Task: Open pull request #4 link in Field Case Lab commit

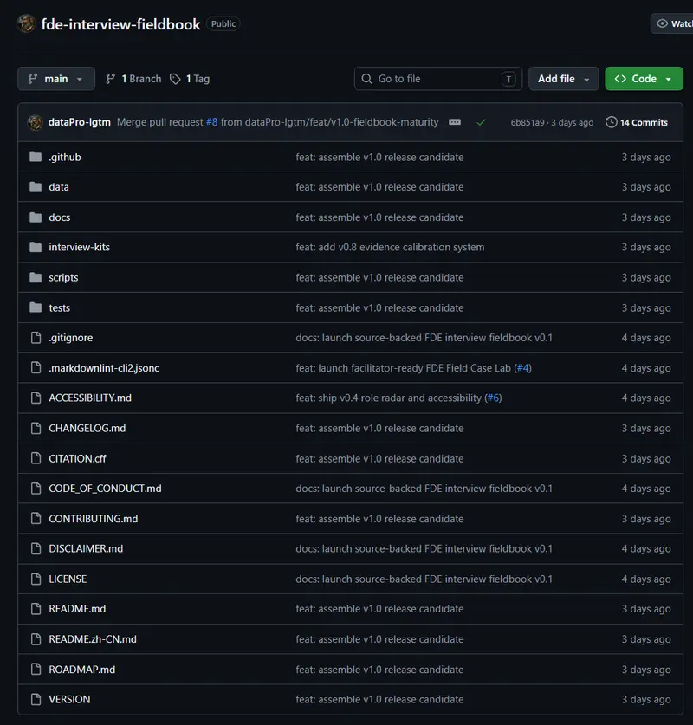Action: (523, 368)
